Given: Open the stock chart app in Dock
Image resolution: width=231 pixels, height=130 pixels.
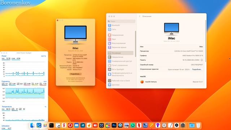Looking at the screenshot, I should (x=39, y=125).
